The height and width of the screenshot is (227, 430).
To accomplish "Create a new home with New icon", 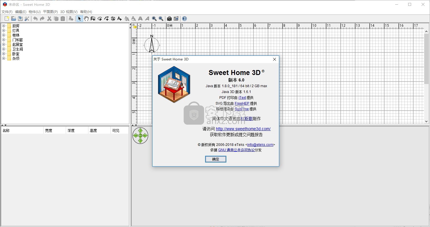I will click(x=7, y=19).
